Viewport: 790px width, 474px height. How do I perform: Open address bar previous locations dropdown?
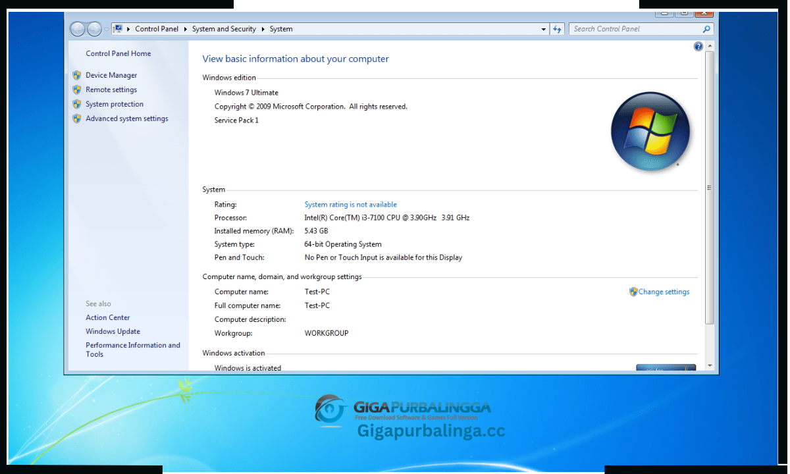pyautogui.click(x=543, y=29)
